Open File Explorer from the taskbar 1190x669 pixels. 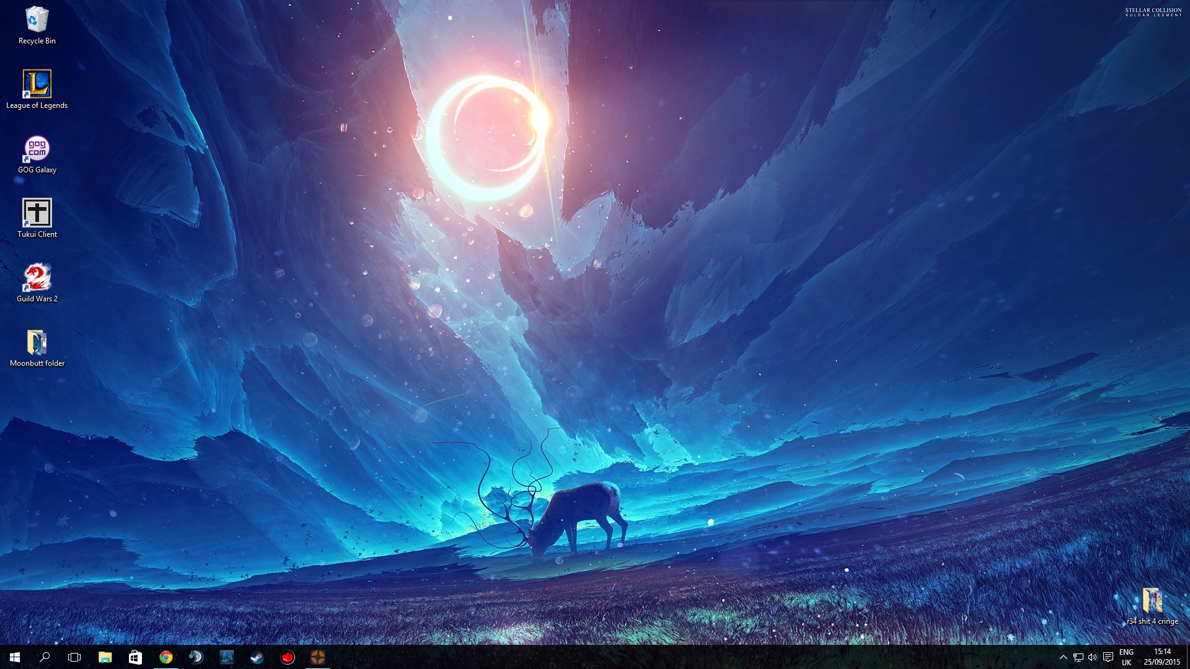[105, 657]
